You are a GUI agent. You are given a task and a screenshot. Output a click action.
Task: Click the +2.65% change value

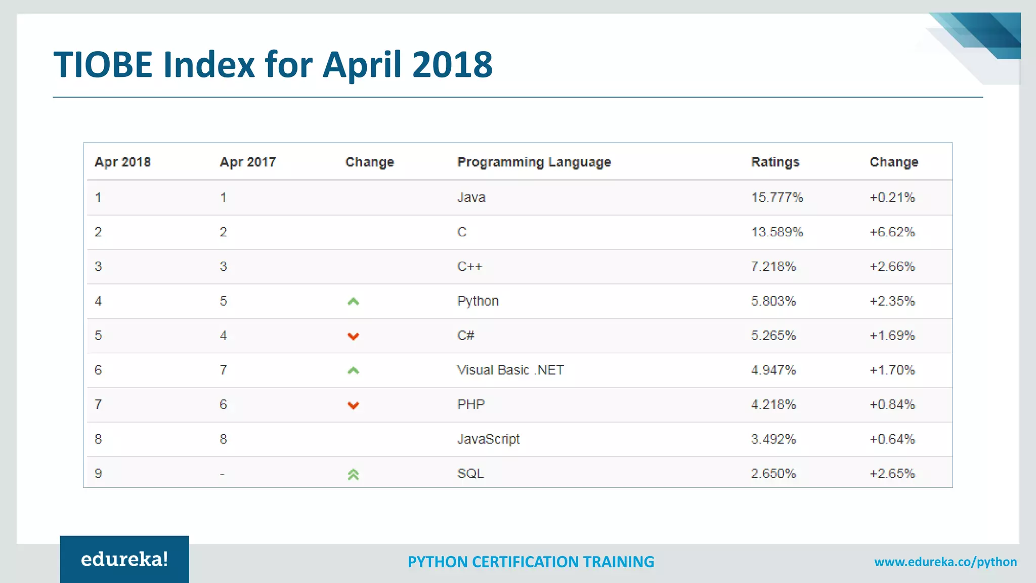pos(892,474)
